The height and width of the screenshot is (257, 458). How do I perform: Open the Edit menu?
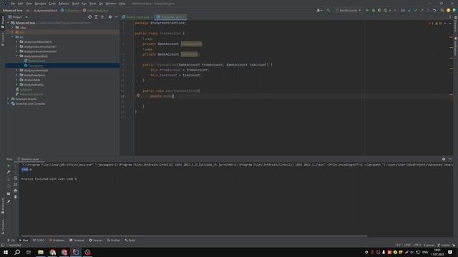point(20,4)
